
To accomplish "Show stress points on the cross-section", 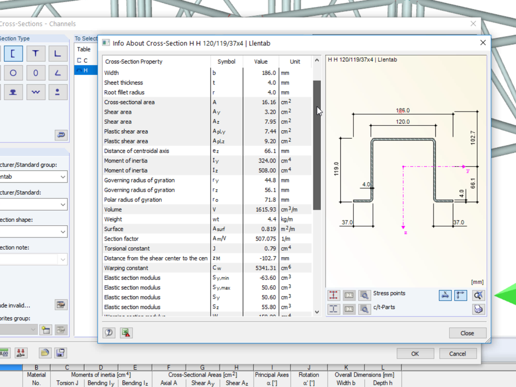I will [333, 295].
